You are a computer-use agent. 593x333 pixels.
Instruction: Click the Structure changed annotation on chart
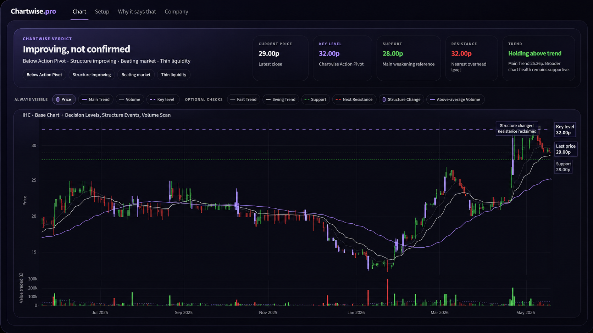(517, 128)
